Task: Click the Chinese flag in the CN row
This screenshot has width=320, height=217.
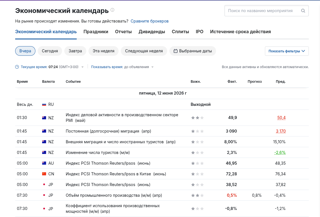Action: [x=44, y=174]
